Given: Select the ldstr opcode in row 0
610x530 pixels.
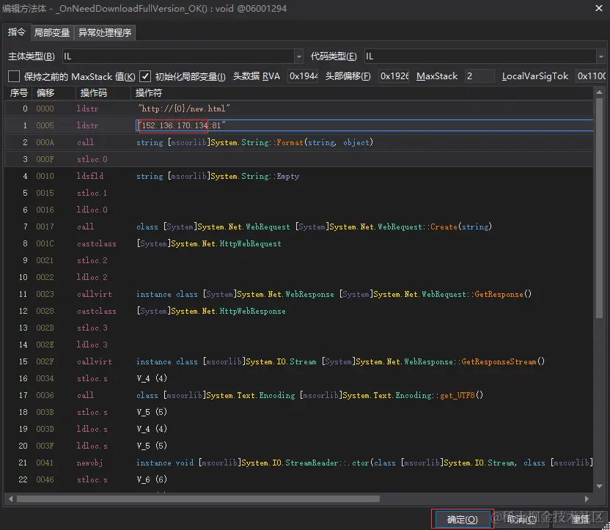Looking at the screenshot, I should (87, 108).
